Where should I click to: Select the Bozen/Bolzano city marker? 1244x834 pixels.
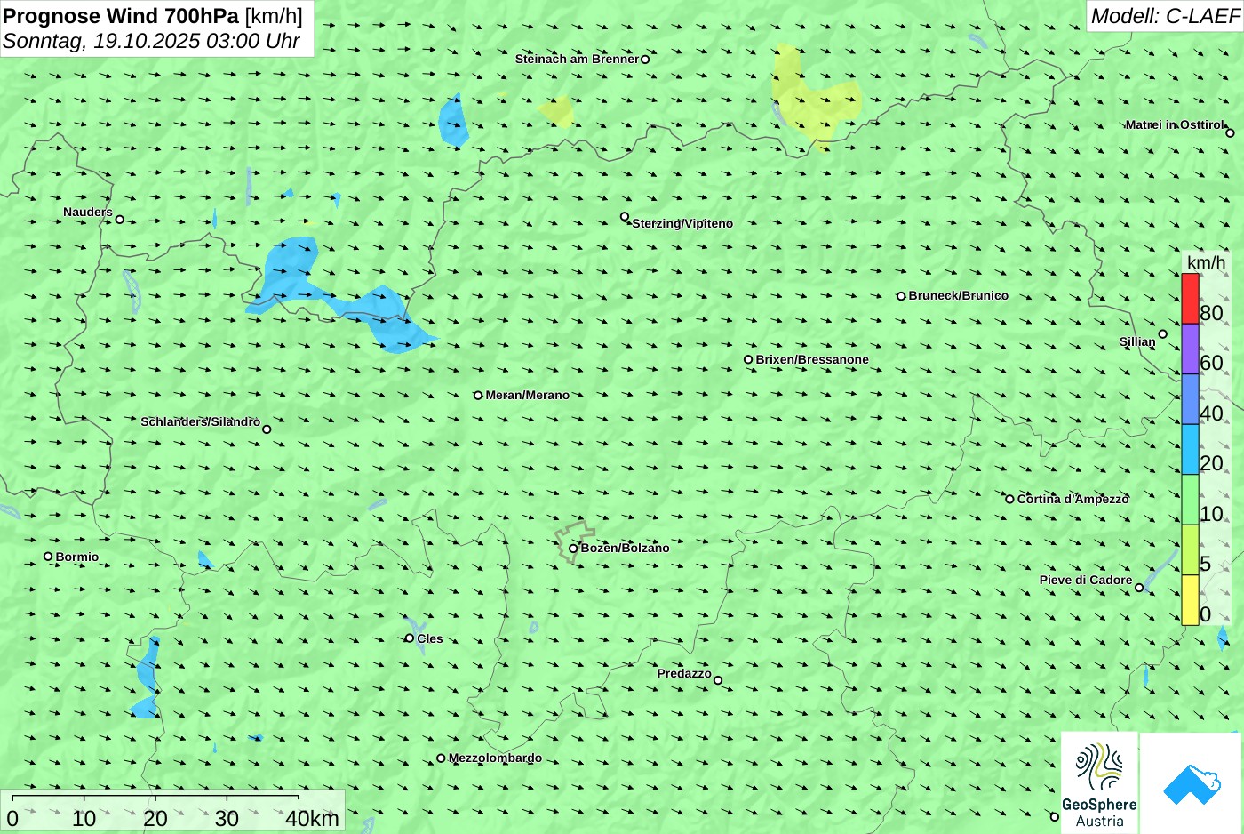573,549
